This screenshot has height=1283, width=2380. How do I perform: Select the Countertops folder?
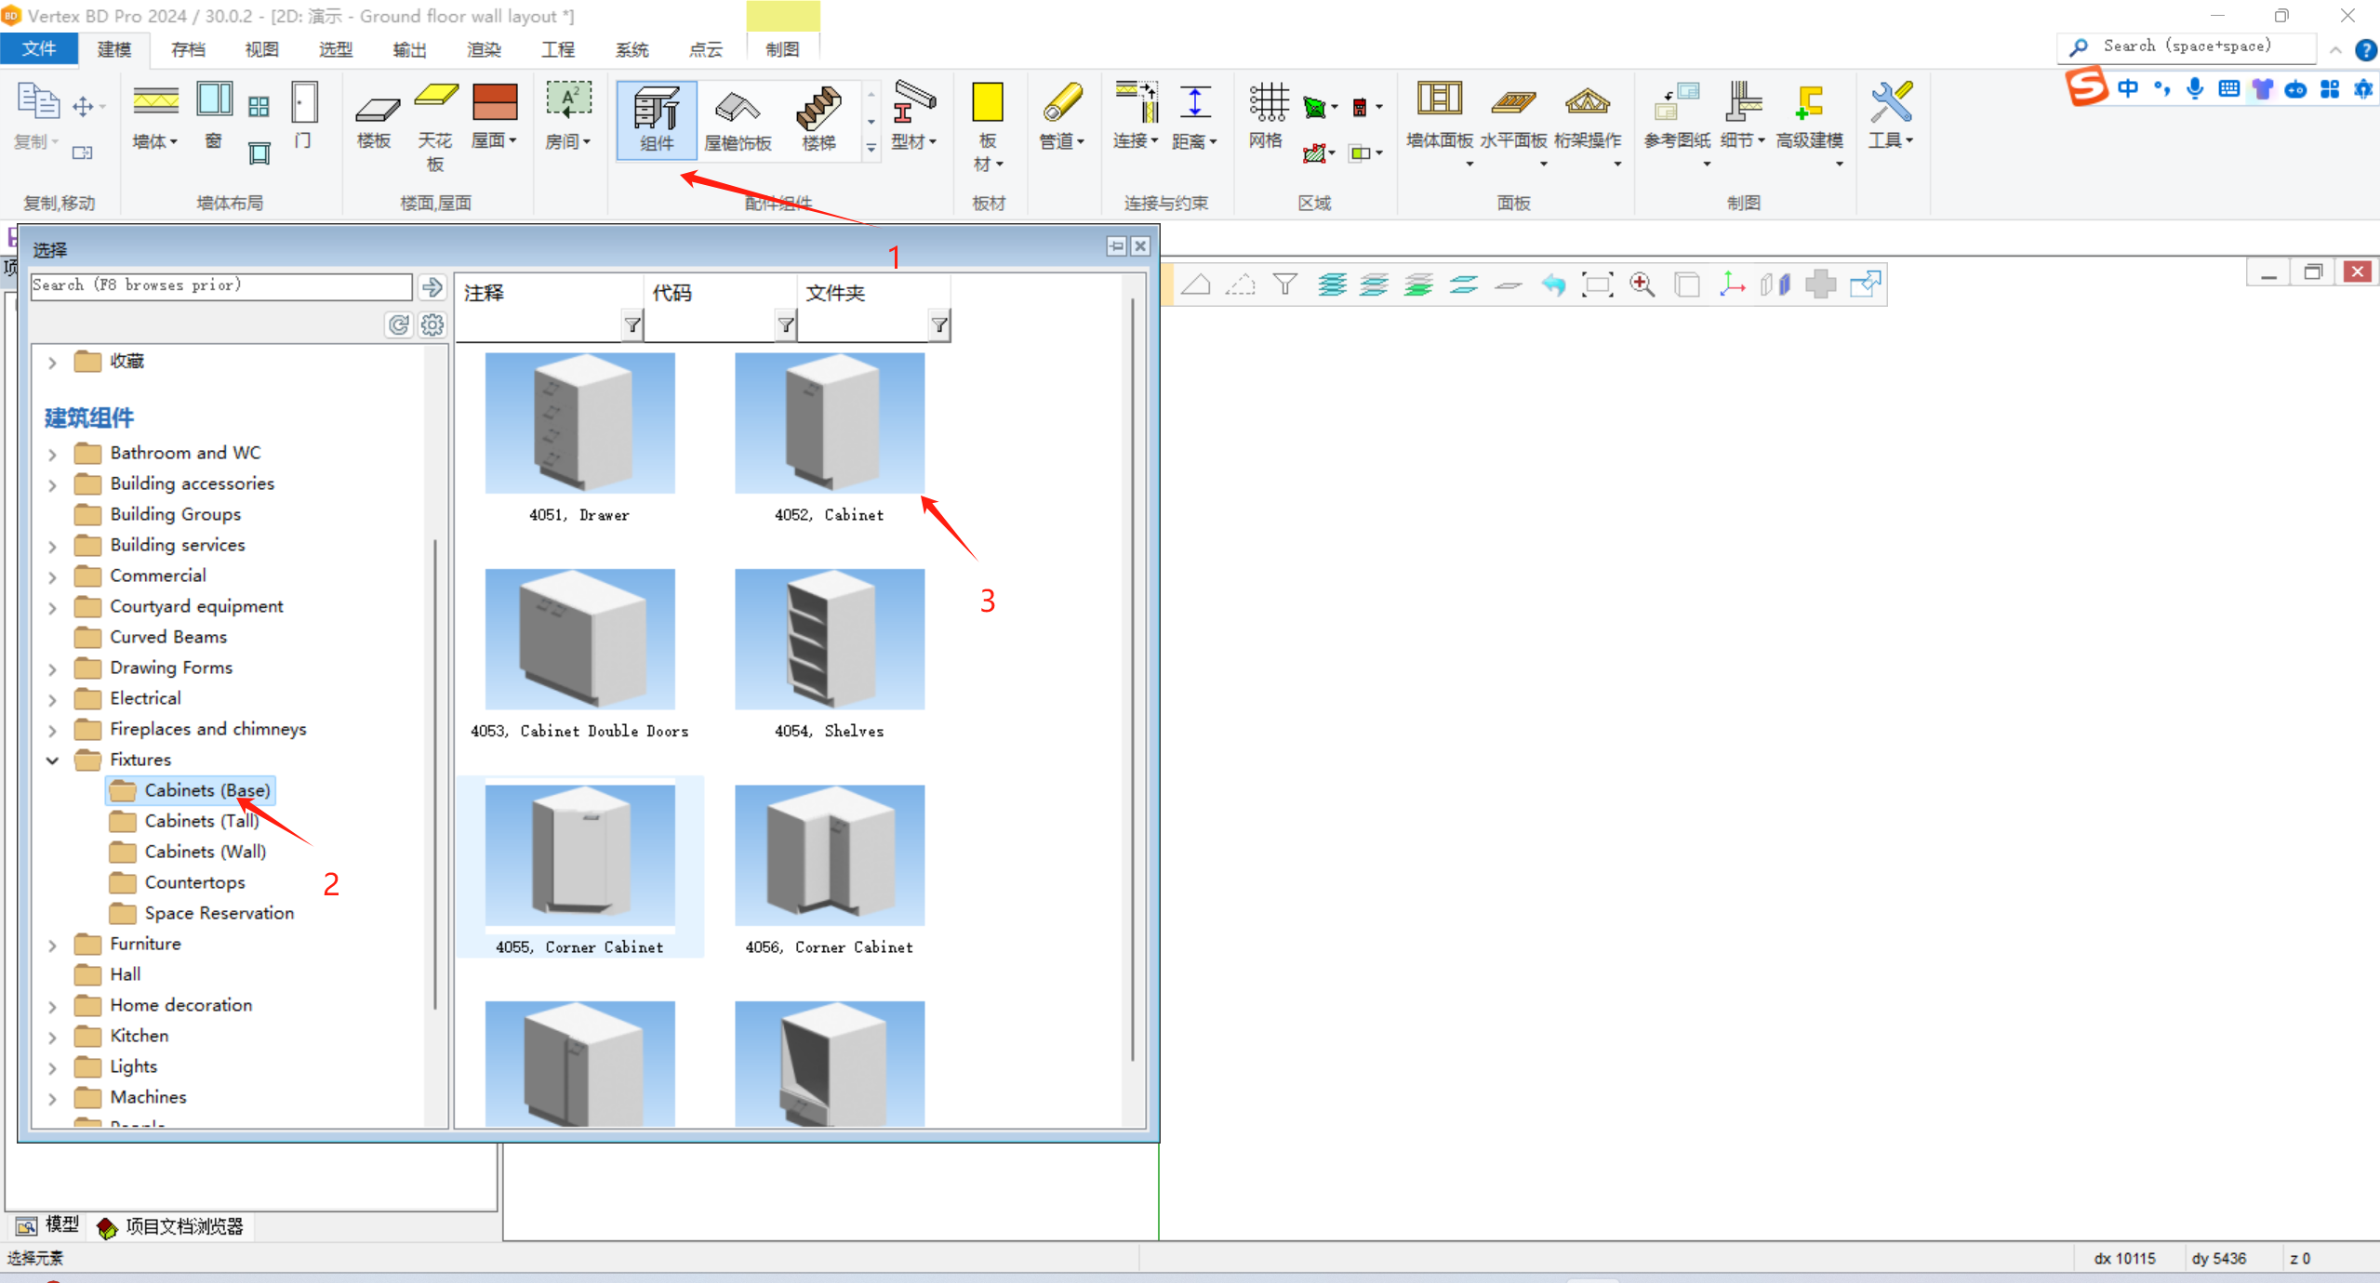coord(194,882)
